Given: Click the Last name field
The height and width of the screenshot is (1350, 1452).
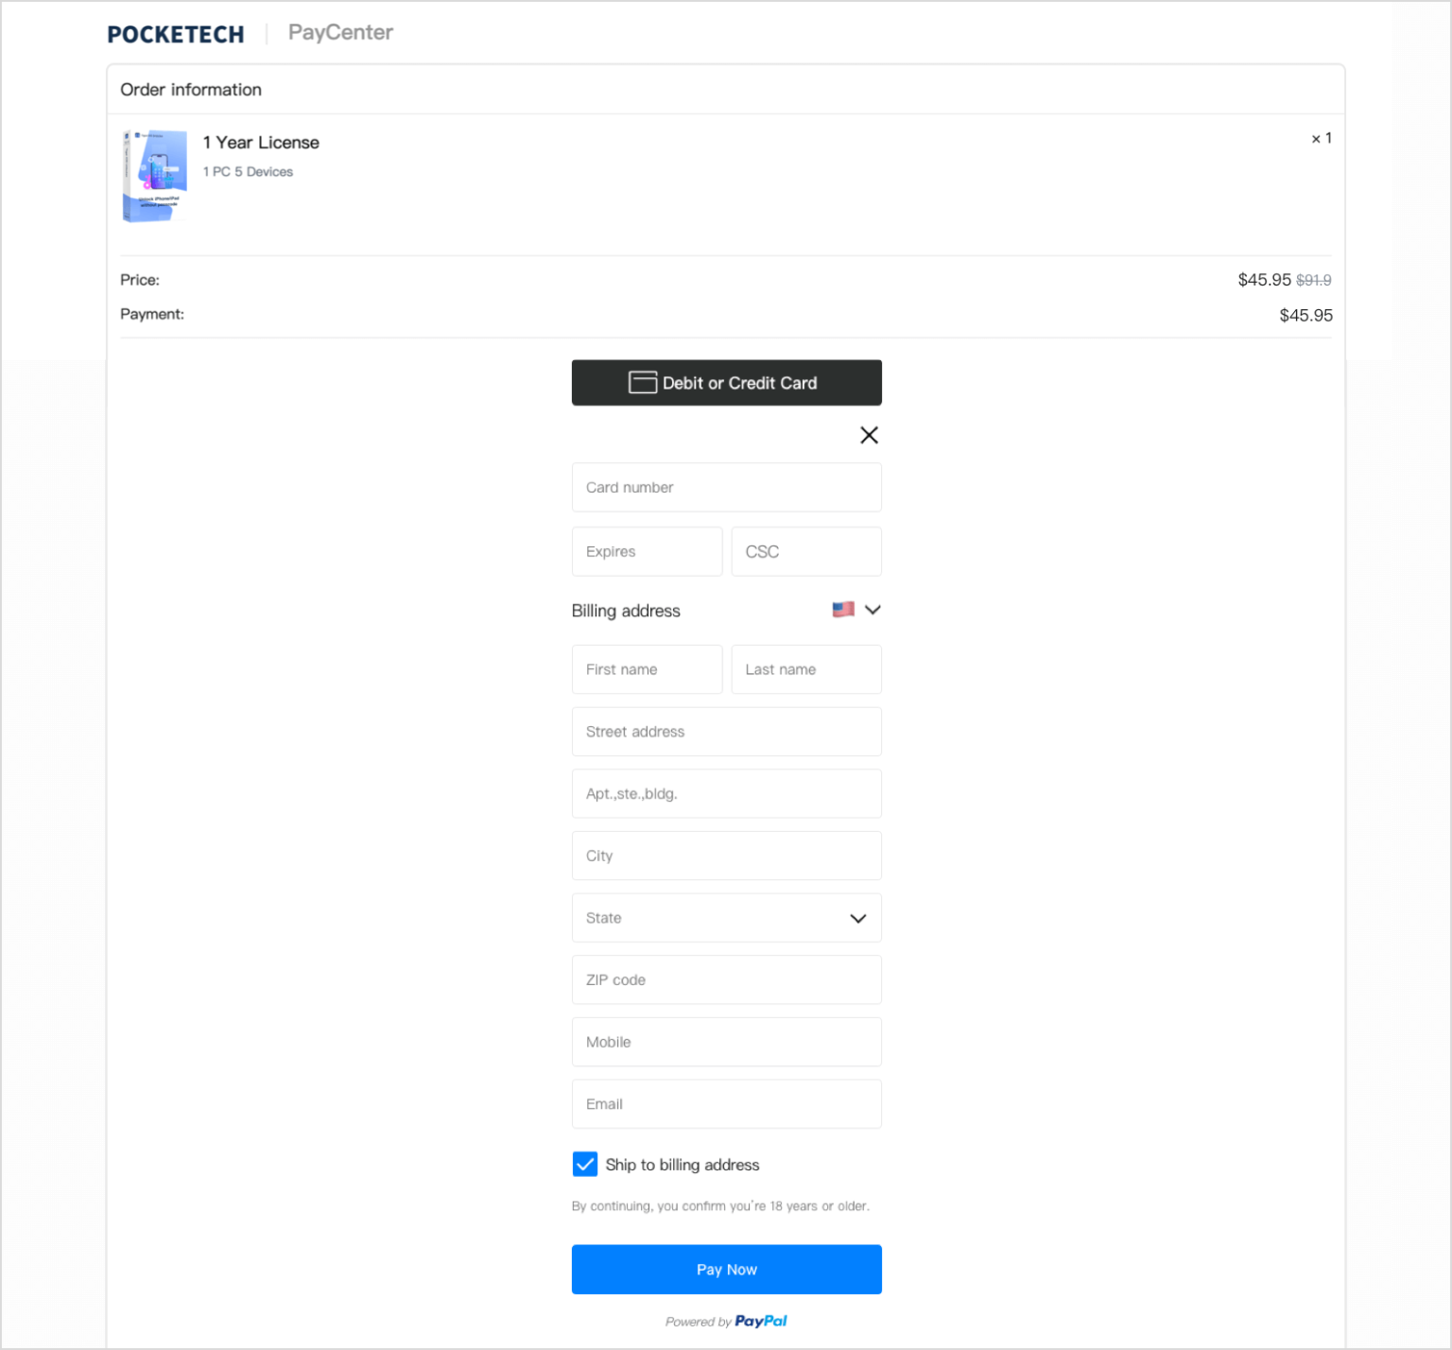Looking at the screenshot, I should (805, 669).
